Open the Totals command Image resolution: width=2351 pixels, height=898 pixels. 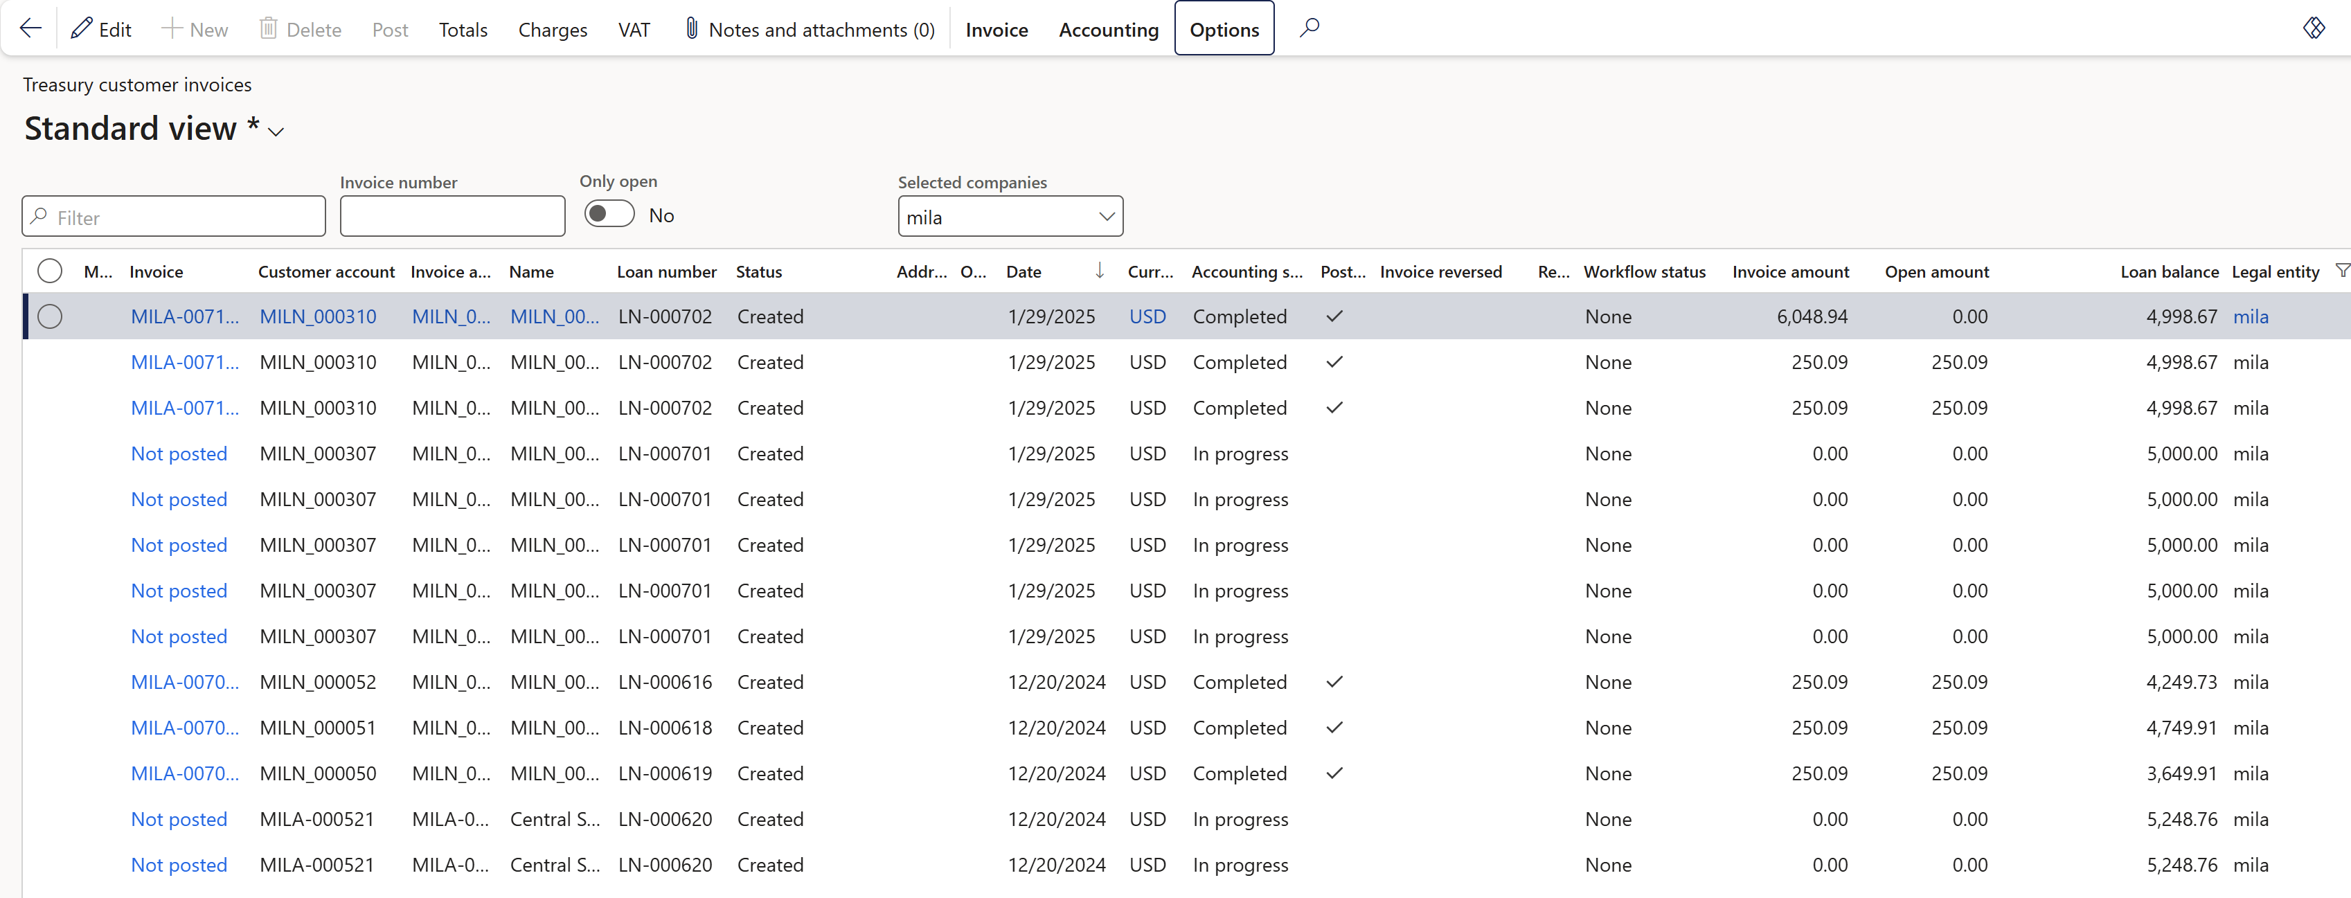click(463, 29)
